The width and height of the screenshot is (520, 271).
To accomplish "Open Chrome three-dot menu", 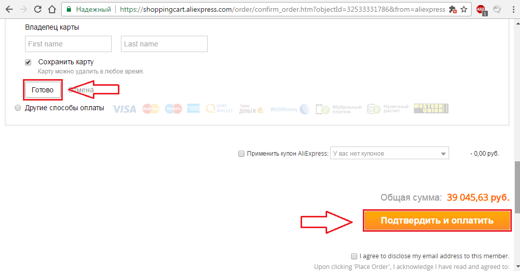I will click(x=513, y=9).
